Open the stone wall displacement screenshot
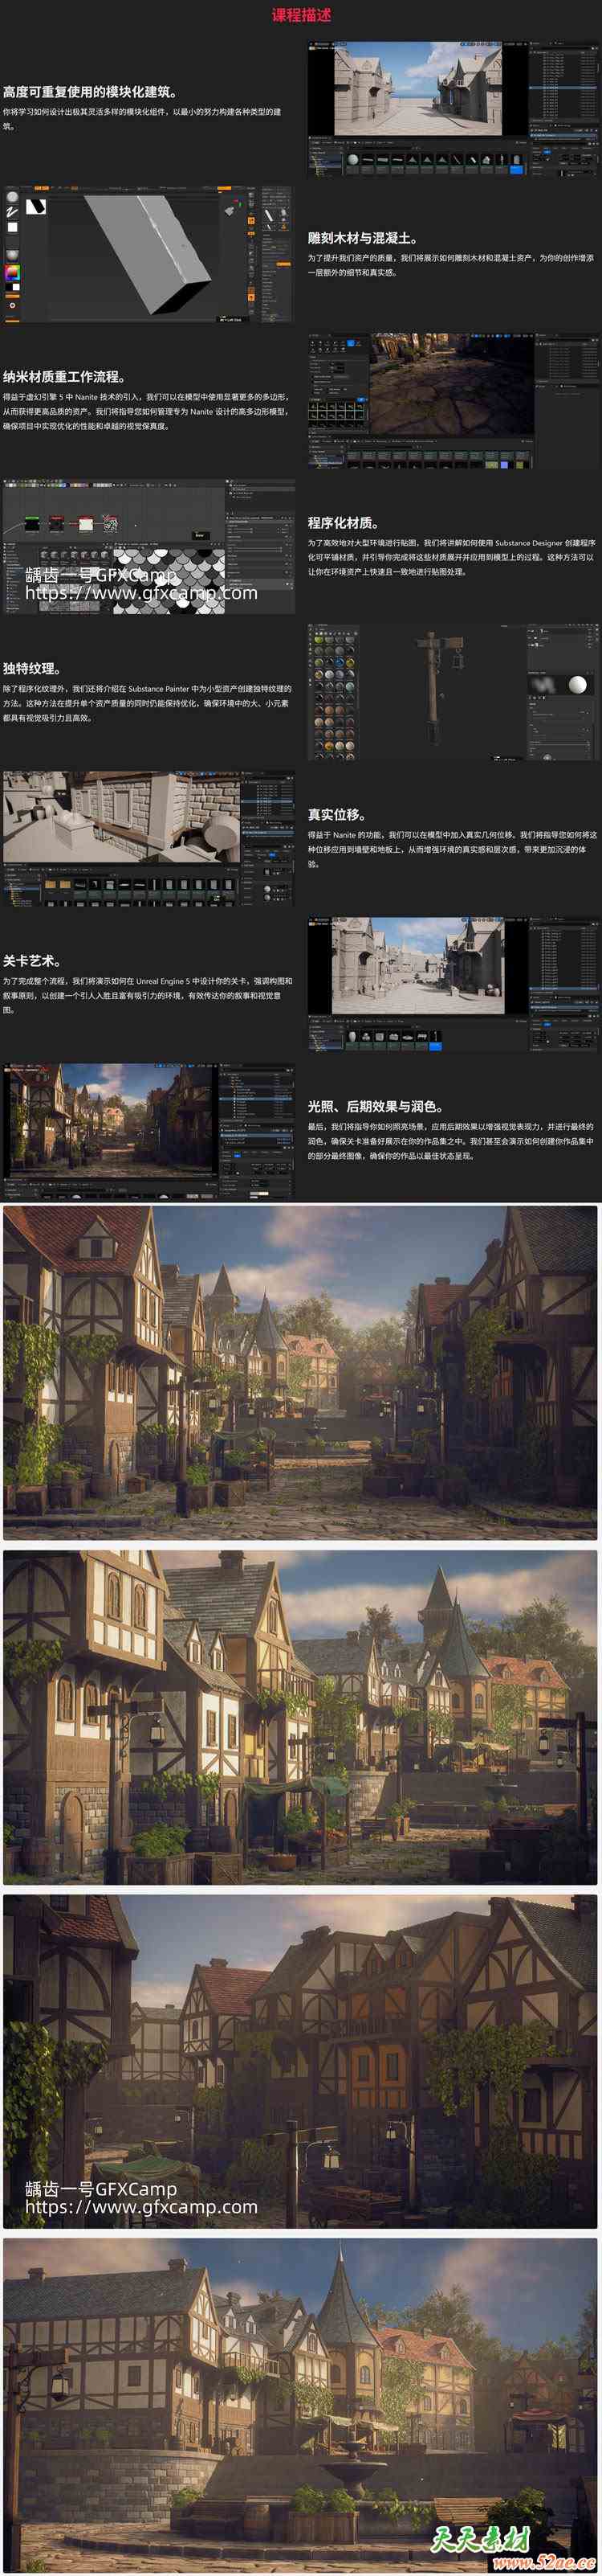This screenshot has height=2576, width=602. pyautogui.click(x=148, y=838)
